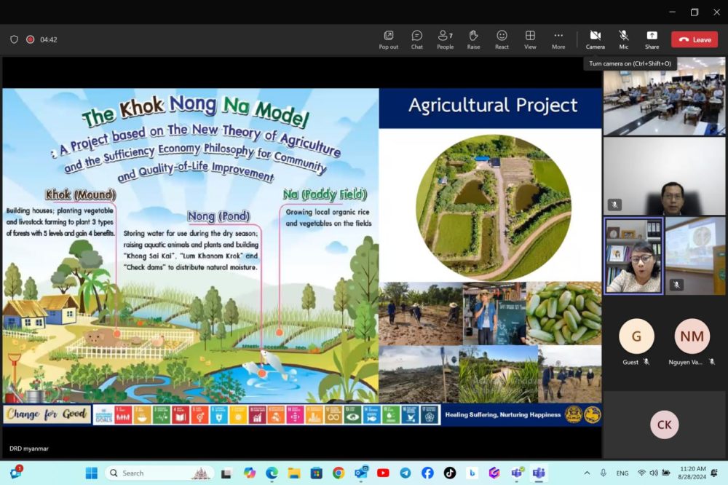
Task: Leave the meeting
Action: point(694,39)
